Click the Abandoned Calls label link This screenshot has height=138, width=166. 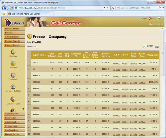pos(13,104)
